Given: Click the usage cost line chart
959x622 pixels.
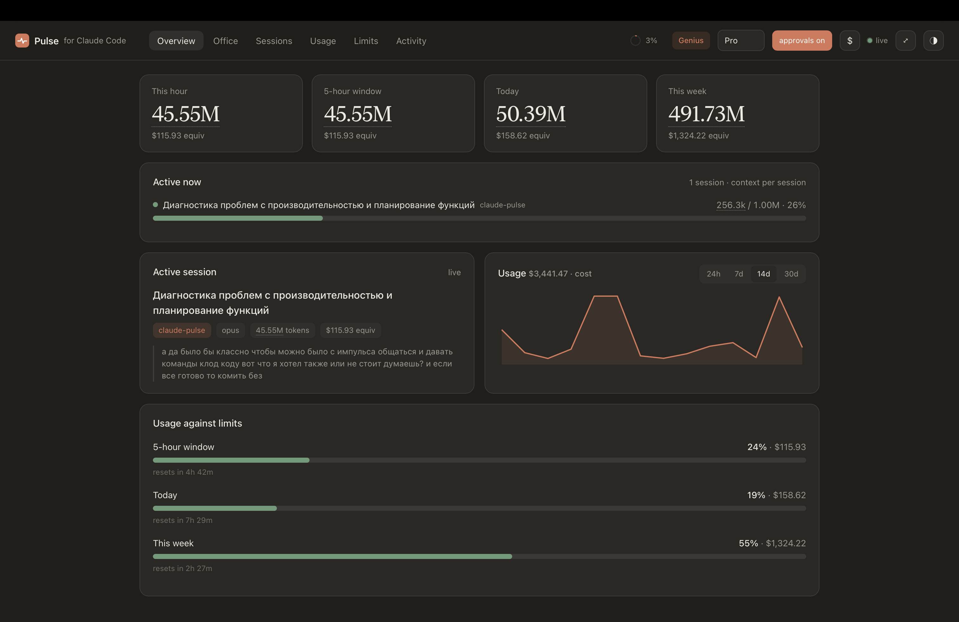Looking at the screenshot, I should pos(652,330).
